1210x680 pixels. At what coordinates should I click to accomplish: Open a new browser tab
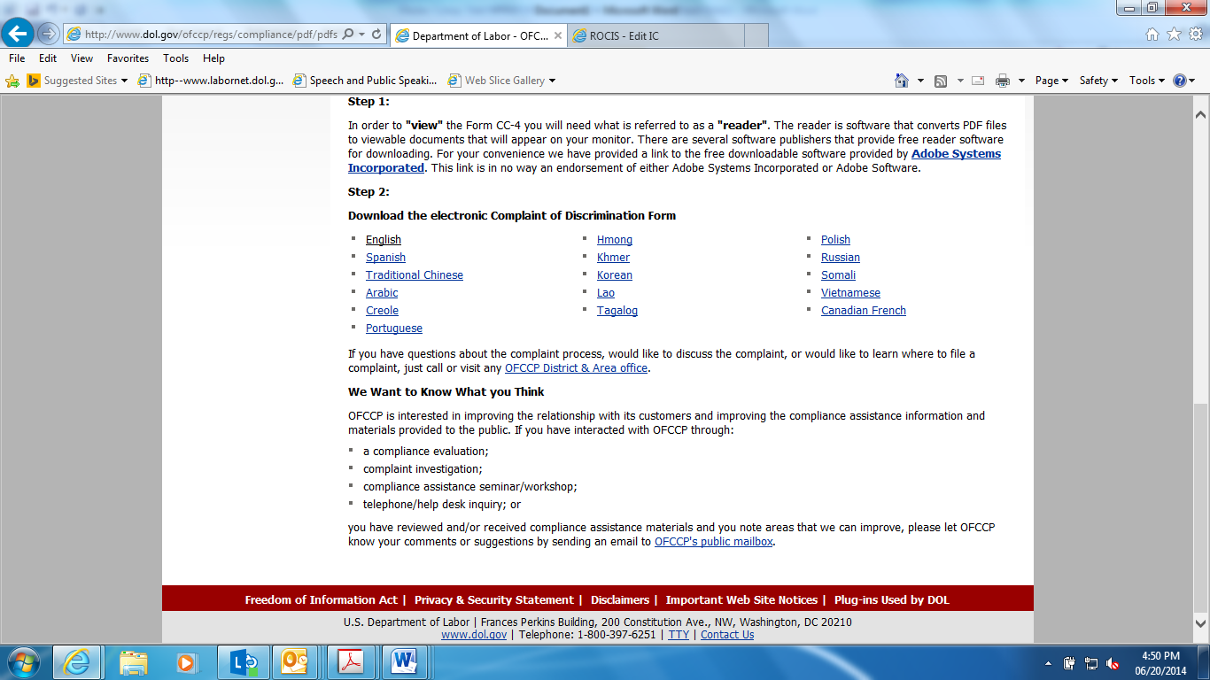point(756,35)
